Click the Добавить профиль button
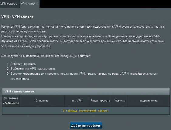 tap(86, 125)
